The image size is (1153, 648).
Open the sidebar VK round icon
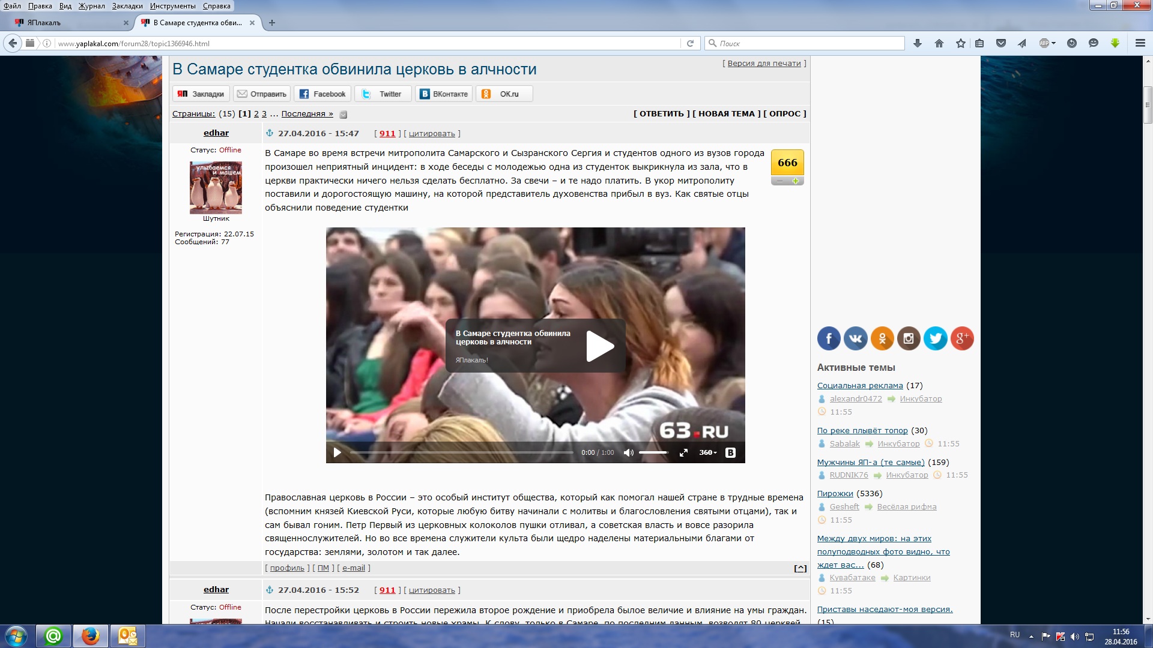tap(856, 338)
